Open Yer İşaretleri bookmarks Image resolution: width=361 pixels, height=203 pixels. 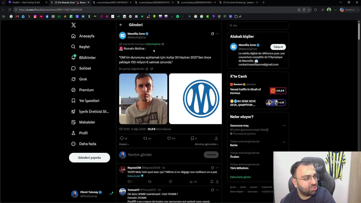click(85, 101)
